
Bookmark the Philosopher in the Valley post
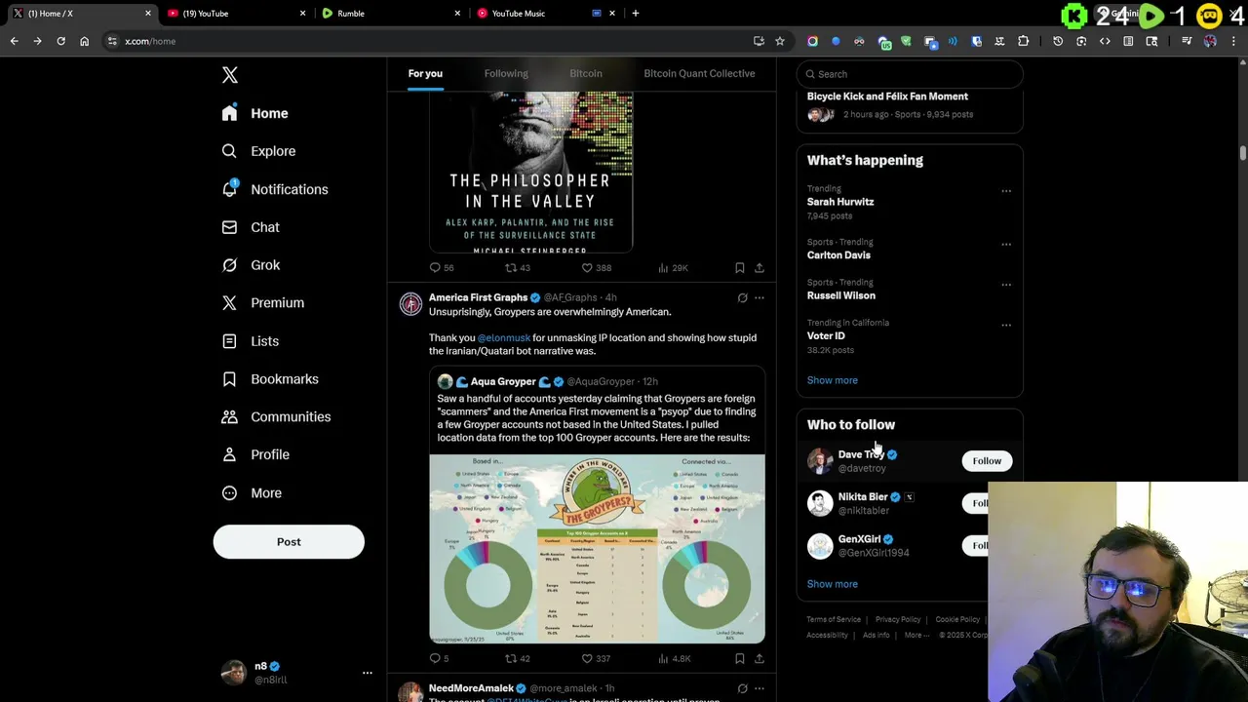tap(740, 267)
